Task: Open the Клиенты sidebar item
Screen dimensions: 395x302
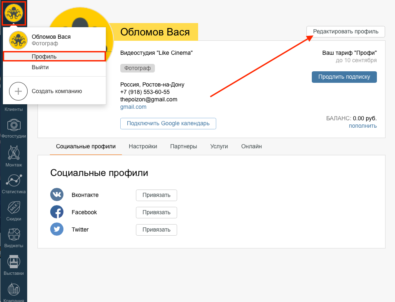Action: [14, 109]
